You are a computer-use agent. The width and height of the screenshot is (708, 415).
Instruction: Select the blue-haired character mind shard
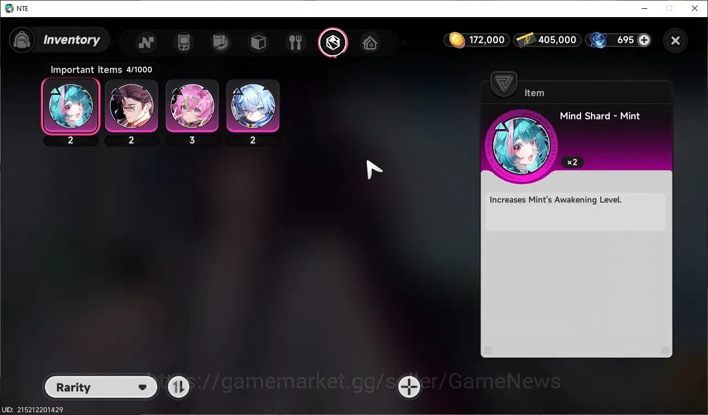click(x=253, y=107)
